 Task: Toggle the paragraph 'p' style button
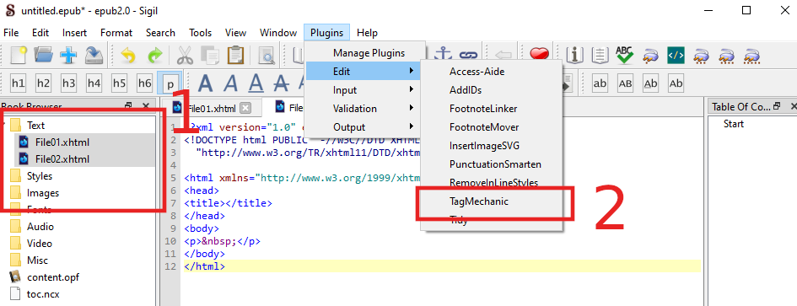pyautogui.click(x=170, y=83)
